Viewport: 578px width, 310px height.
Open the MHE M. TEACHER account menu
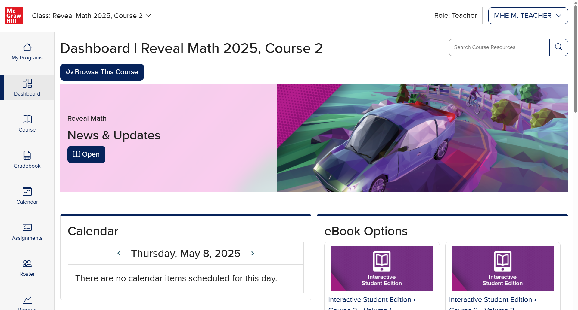click(x=528, y=16)
